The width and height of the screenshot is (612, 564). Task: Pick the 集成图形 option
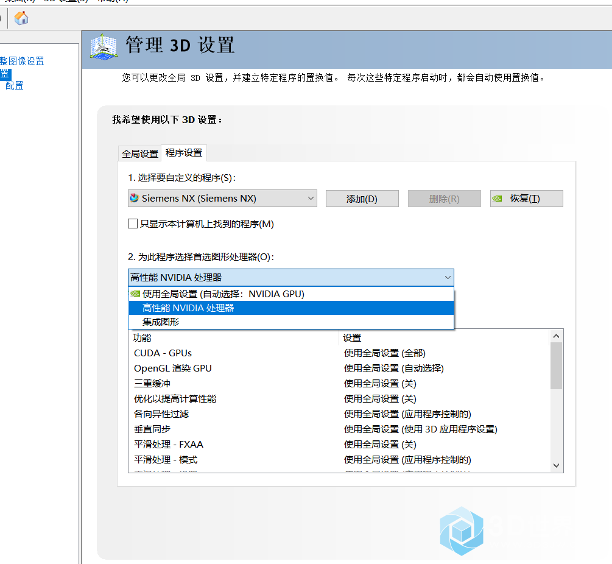tap(291, 322)
